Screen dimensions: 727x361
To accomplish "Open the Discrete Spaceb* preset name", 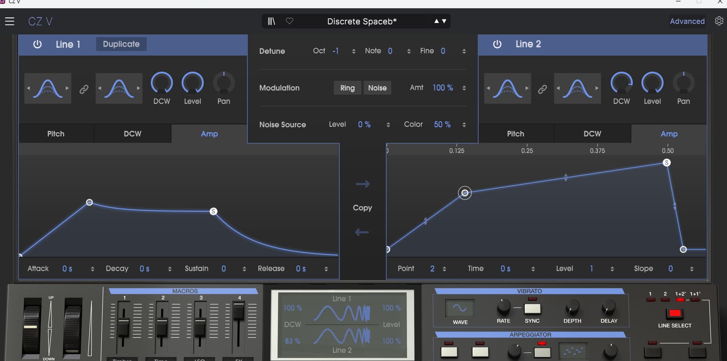I will click(362, 21).
